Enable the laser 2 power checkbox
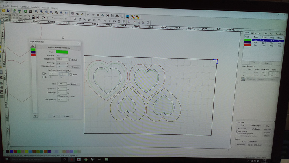Viewport: 289px width, 163px height. (x=44, y=77)
